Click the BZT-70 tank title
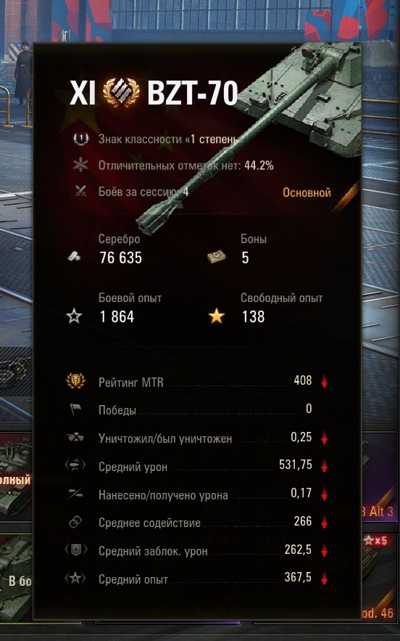Viewport: 400px width, 641px height. [192, 93]
